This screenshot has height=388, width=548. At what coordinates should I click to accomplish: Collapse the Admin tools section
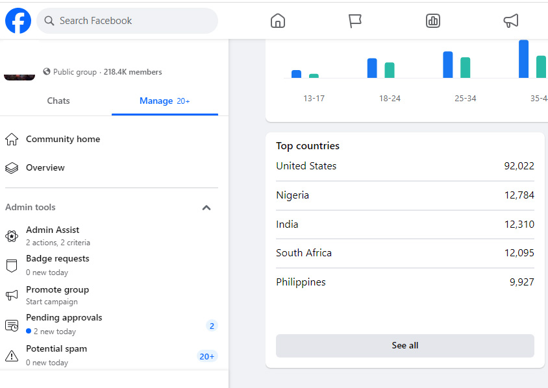(206, 208)
